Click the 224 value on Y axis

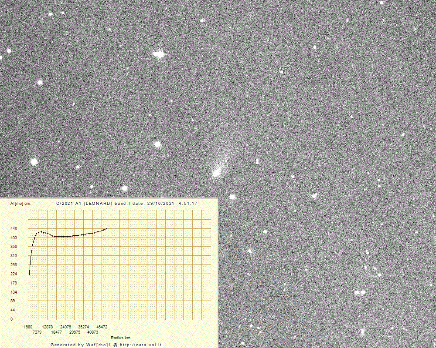(x=14, y=274)
